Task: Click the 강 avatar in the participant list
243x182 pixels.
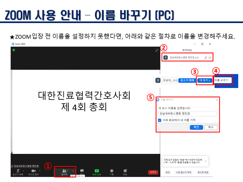Action: coord(165,58)
